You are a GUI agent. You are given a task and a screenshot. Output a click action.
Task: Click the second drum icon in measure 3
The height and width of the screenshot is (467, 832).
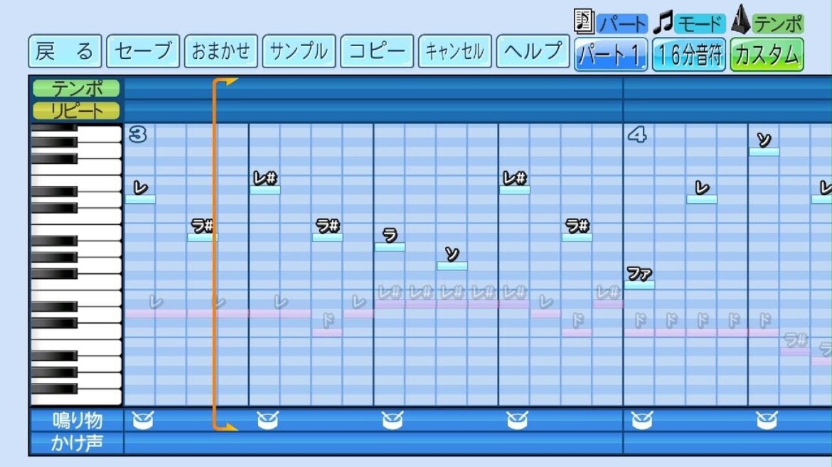[x=267, y=420]
